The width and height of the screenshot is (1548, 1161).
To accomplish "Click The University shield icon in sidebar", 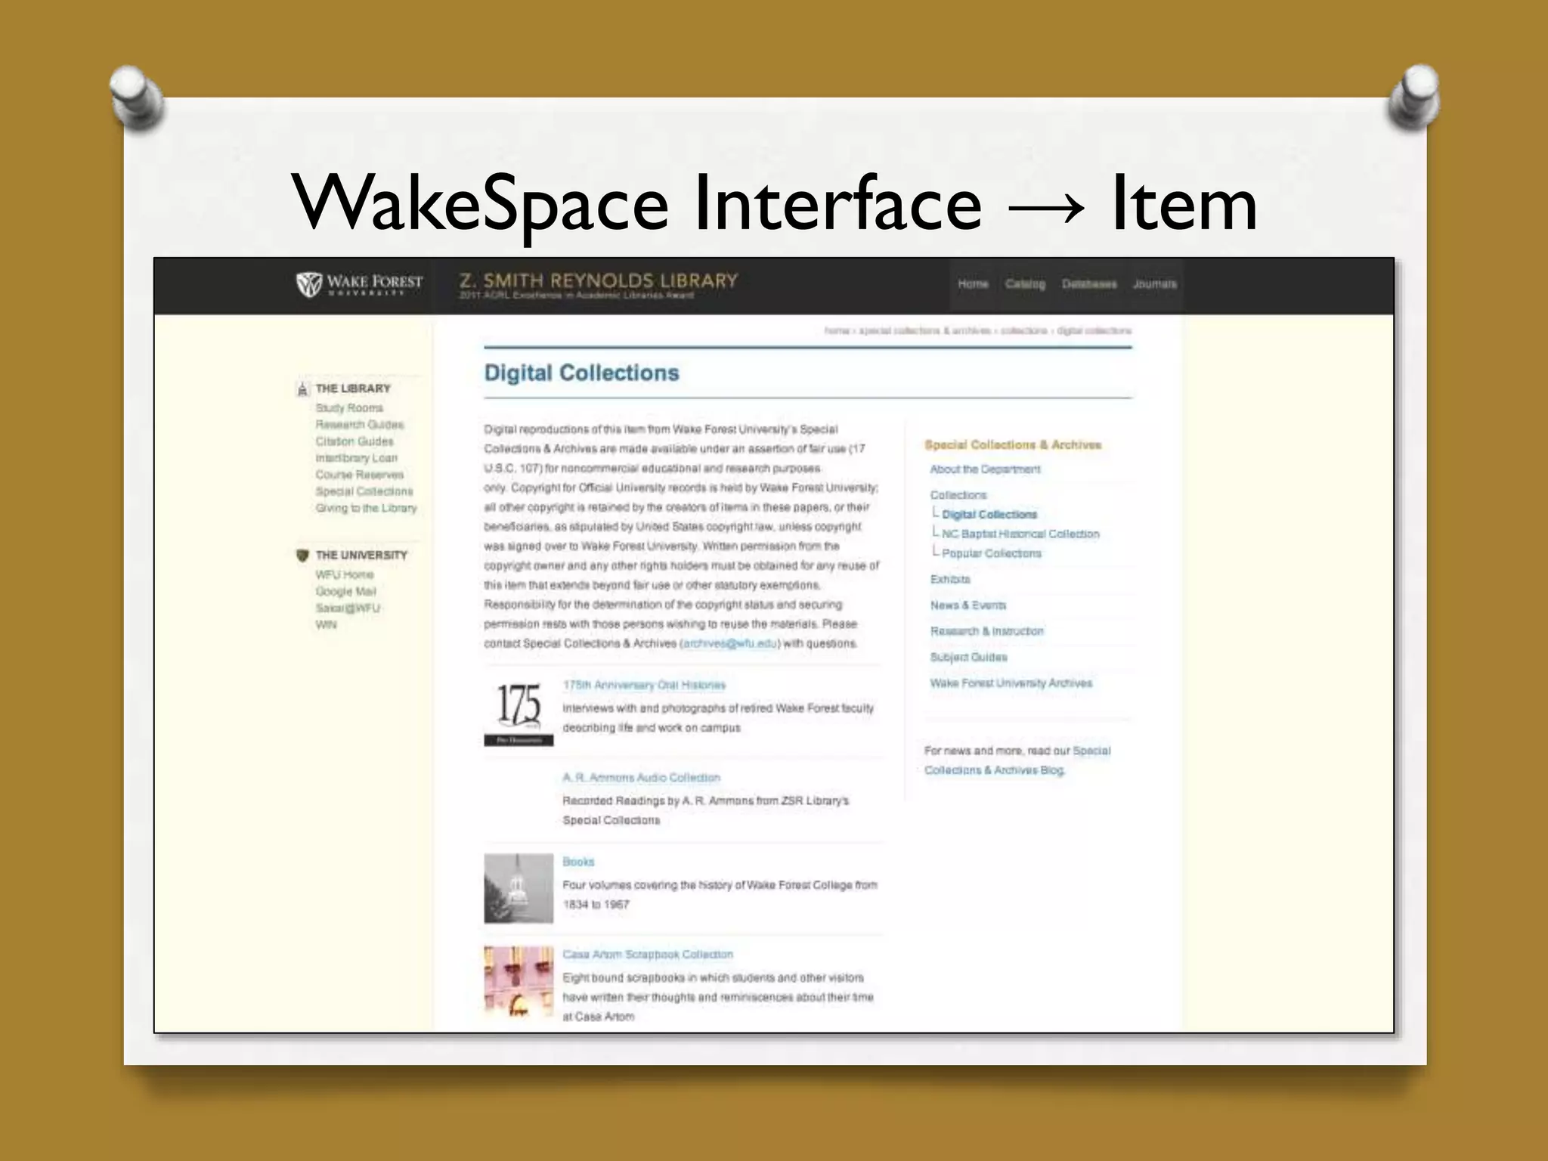I will (302, 556).
